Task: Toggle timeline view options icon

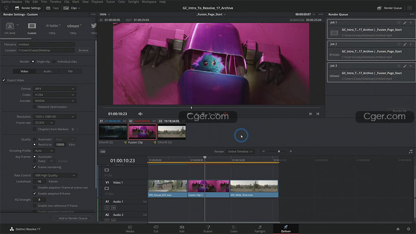Action: [103, 151]
